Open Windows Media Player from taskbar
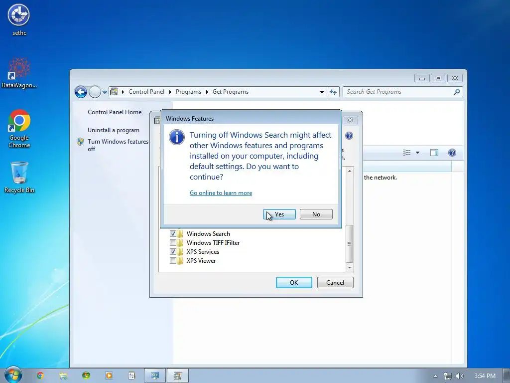Image resolution: width=510 pixels, height=383 pixels. 109,376
